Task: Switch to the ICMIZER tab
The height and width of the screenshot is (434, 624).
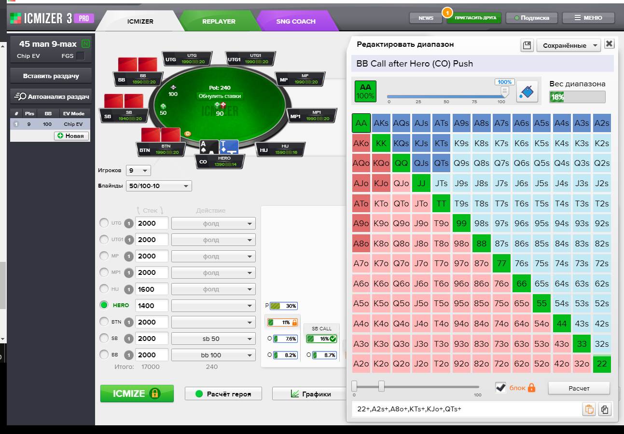Action: (140, 22)
